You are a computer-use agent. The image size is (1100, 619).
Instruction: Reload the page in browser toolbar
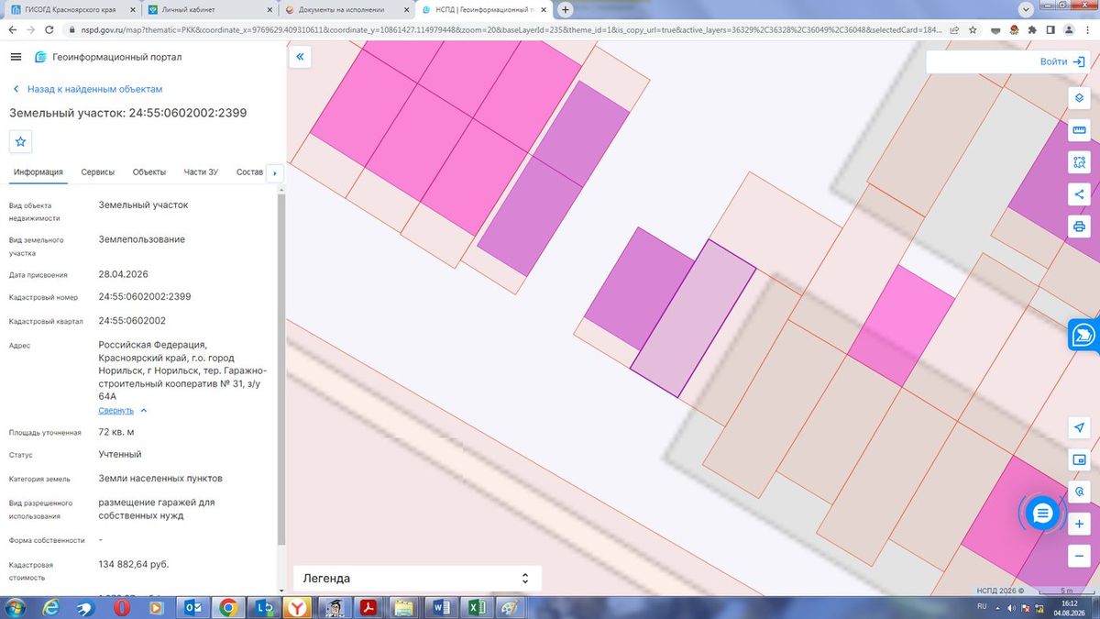(x=50, y=29)
